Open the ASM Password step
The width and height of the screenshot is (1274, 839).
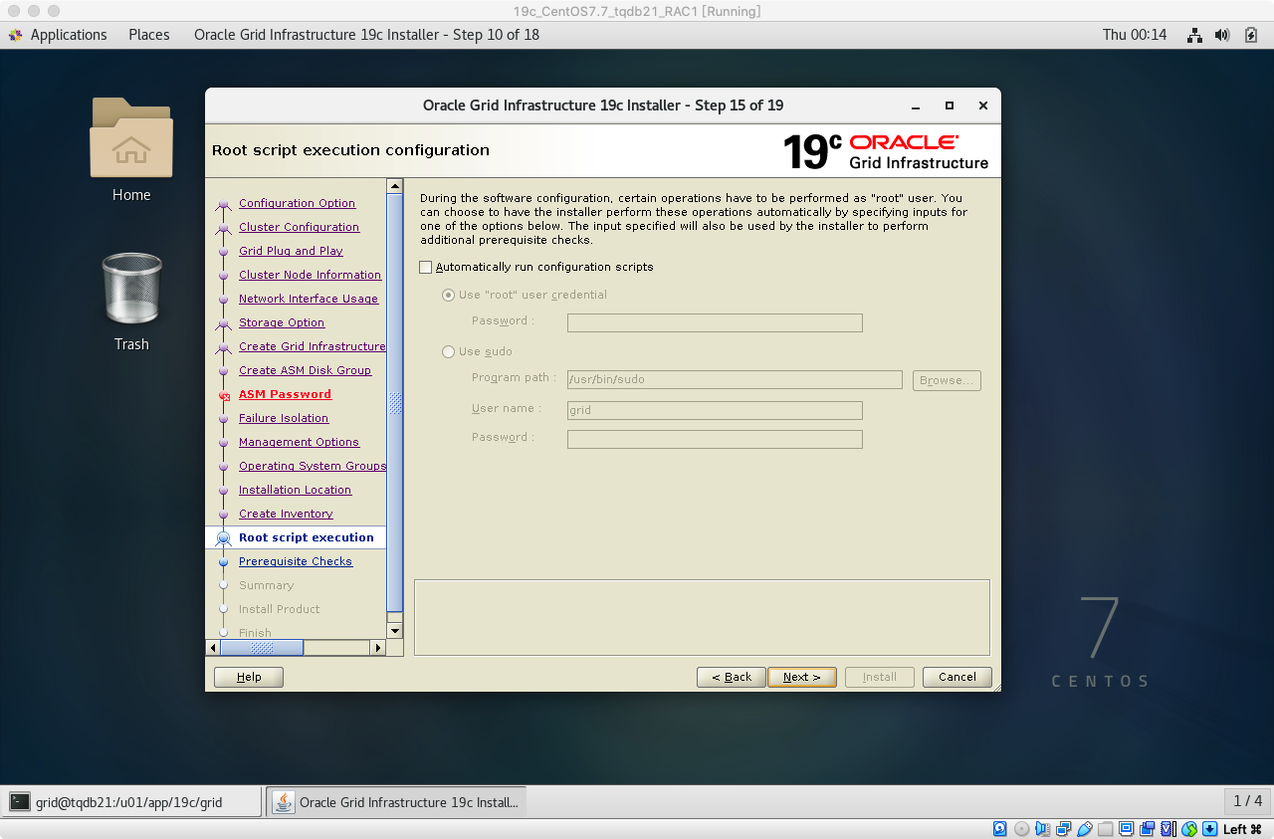coord(285,394)
